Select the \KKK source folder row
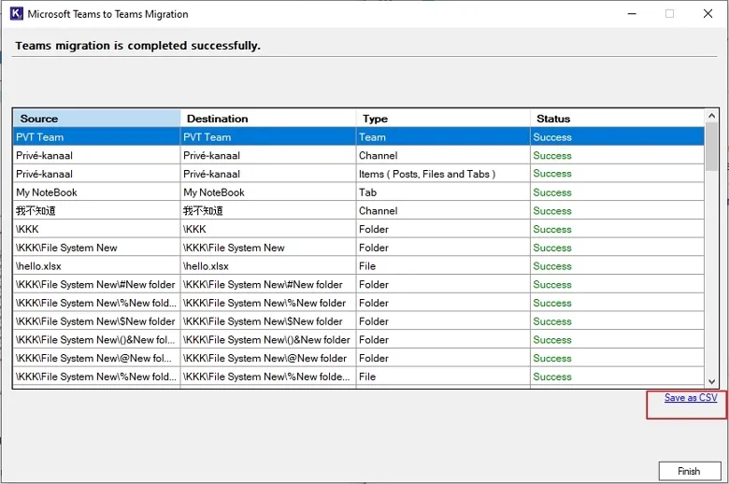 pyautogui.click(x=96, y=229)
